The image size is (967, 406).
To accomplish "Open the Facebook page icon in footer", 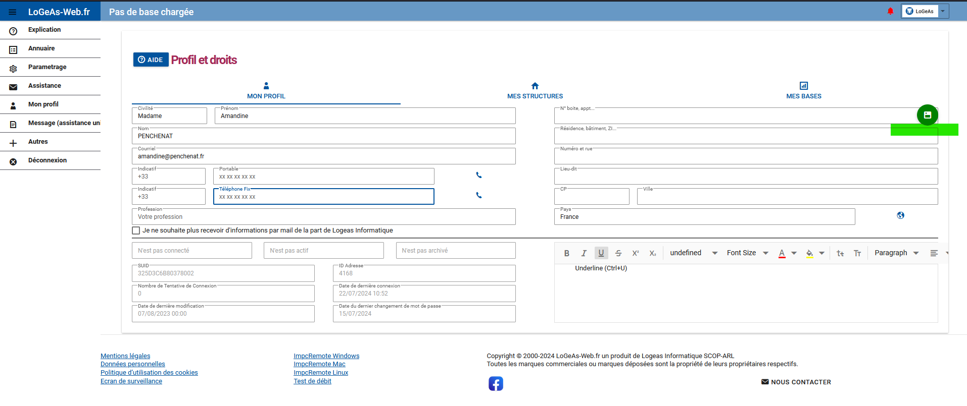I will (x=496, y=383).
